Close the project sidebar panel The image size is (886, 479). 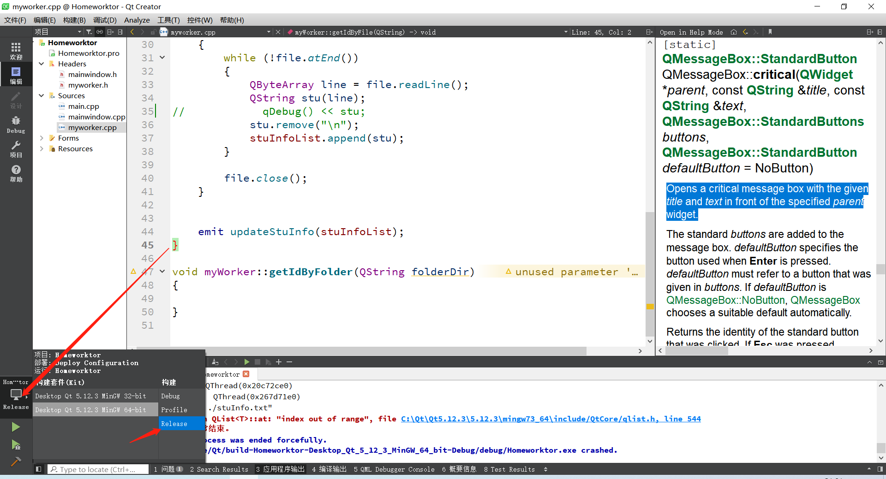coord(120,32)
